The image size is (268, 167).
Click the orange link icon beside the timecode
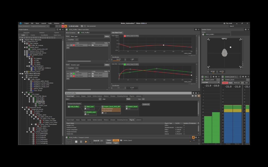point(65,26)
